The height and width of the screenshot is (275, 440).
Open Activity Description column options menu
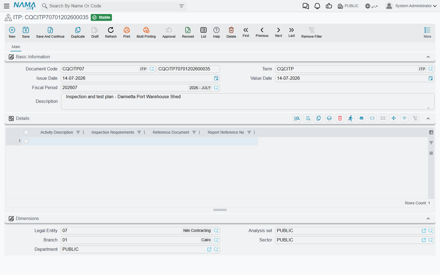(83, 132)
